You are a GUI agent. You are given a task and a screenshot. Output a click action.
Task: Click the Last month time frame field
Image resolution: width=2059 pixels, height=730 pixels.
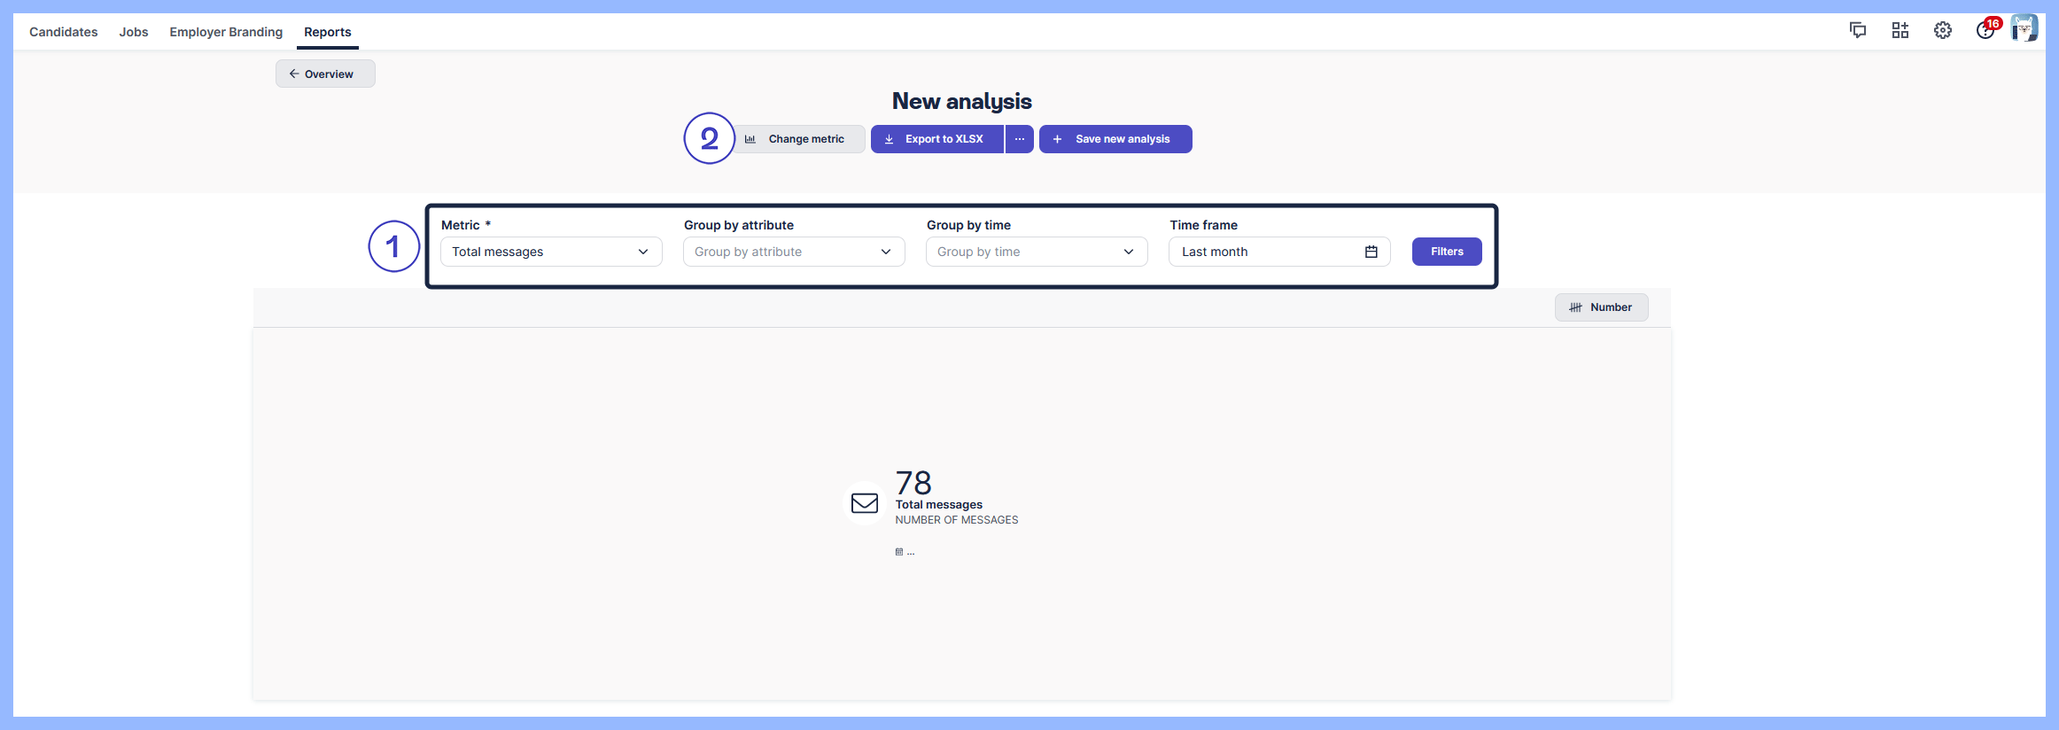[x=1267, y=252]
